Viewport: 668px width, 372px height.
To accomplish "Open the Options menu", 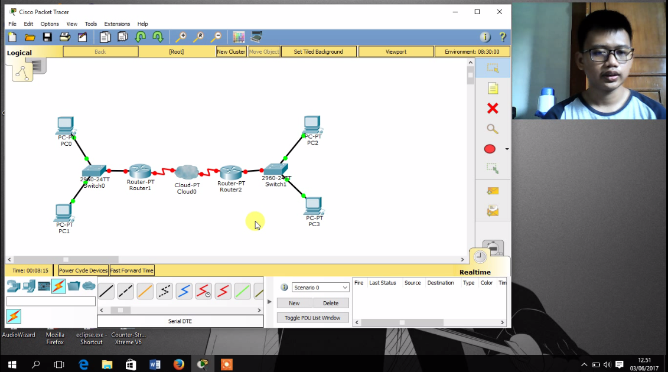I will click(x=50, y=24).
